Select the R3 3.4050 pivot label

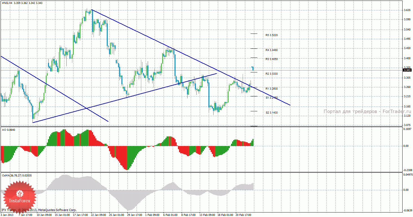click(x=271, y=59)
